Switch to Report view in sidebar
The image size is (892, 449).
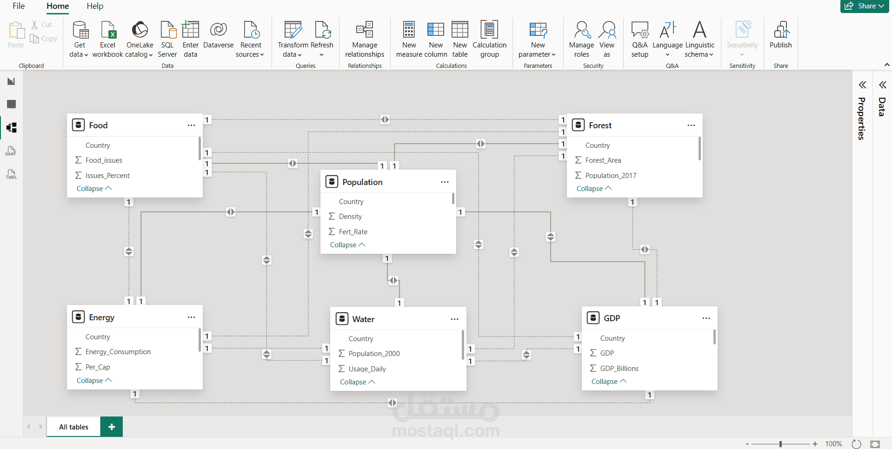click(x=12, y=81)
